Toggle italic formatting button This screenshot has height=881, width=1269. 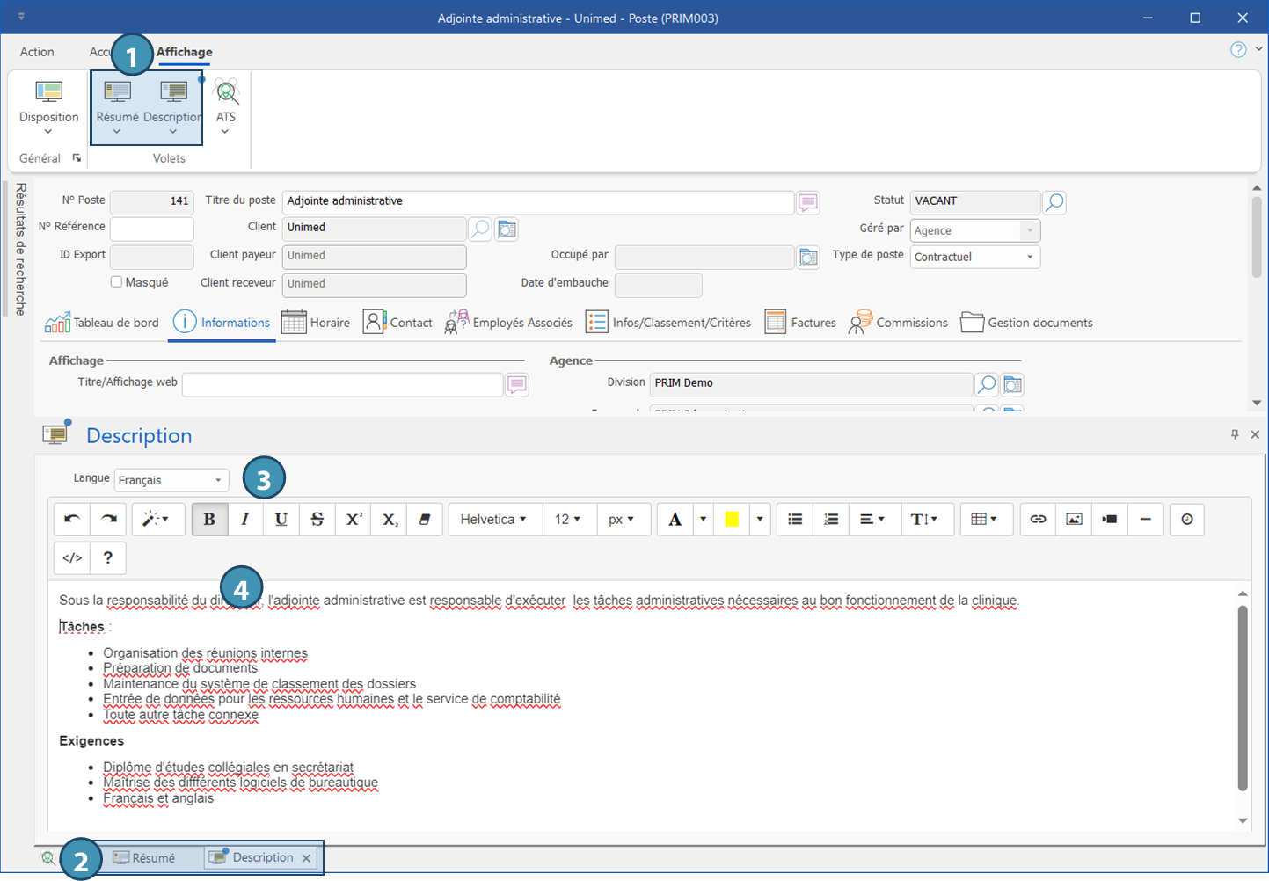[245, 519]
